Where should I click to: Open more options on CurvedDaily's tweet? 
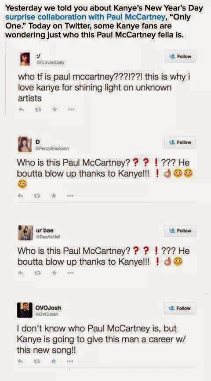[x=71, y=110]
